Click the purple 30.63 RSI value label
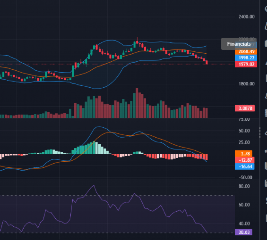Viewport: 267px width, 240px height. (244, 232)
